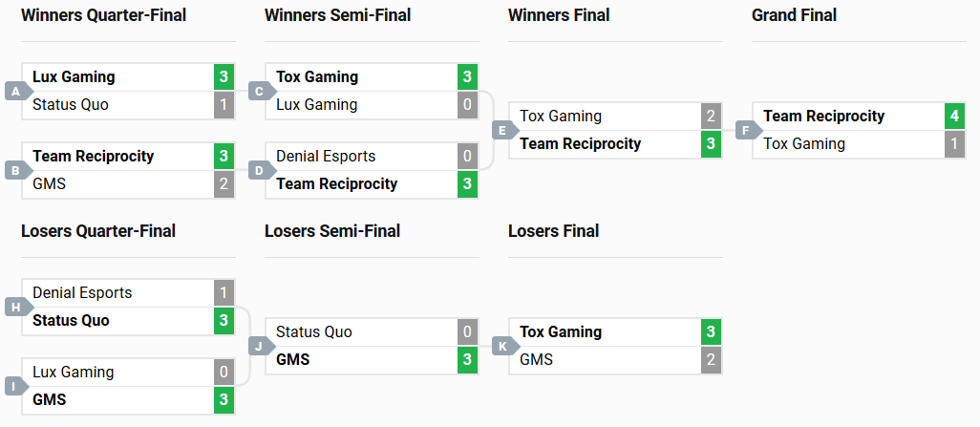Click Losers Final match K badge
This screenshot has width=980, height=427.
click(502, 346)
